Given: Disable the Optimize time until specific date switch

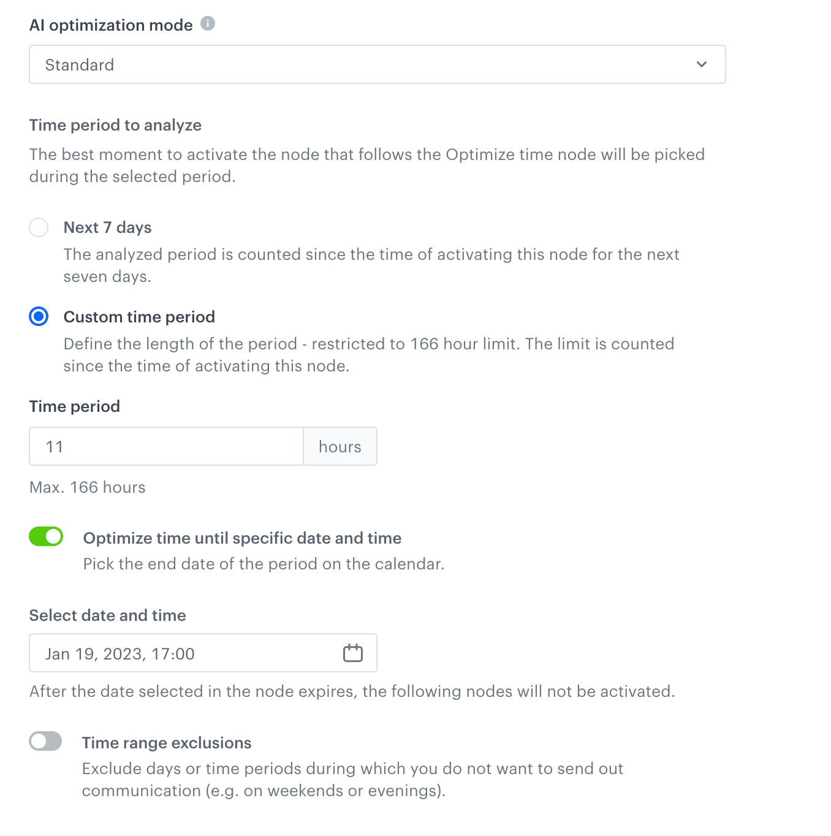Looking at the screenshot, I should (46, 536).
